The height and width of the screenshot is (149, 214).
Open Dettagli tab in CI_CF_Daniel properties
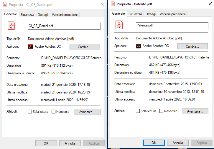click(43, 15)
